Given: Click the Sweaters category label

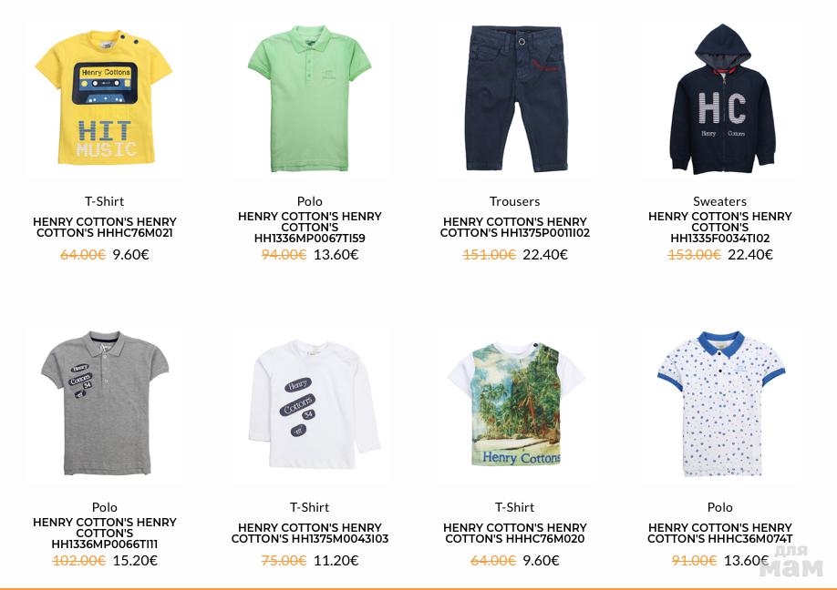Looking at the screenshot, I should (x=719, y=201).
